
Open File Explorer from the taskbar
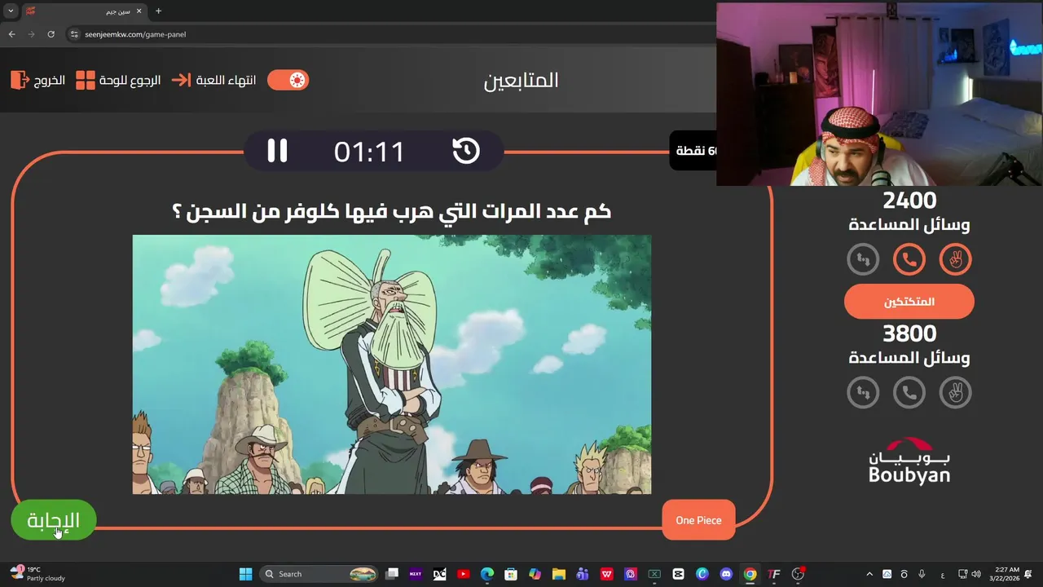[x=558, y=574]
